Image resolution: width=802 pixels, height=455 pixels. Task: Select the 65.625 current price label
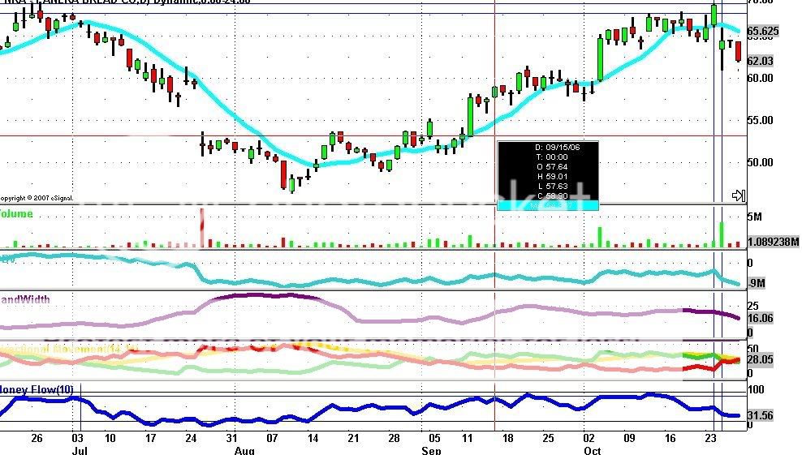762,31
